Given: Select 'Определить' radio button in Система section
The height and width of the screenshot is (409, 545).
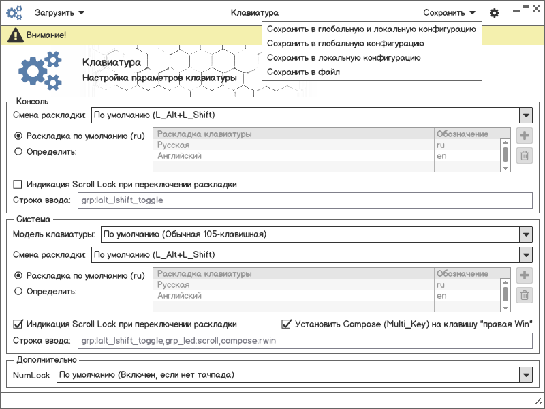Looking at the screenshot, I should [18, 291].
